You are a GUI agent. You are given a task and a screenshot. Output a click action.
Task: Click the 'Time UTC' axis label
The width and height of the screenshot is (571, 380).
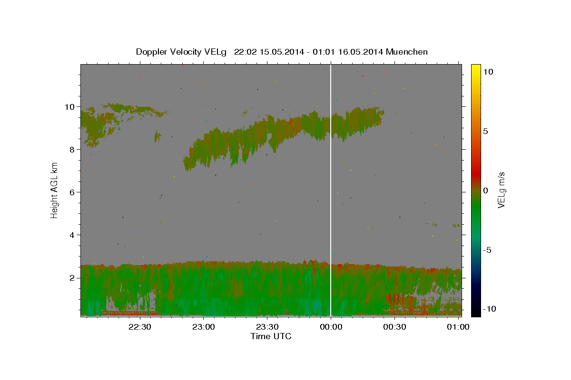pos(271,336)
